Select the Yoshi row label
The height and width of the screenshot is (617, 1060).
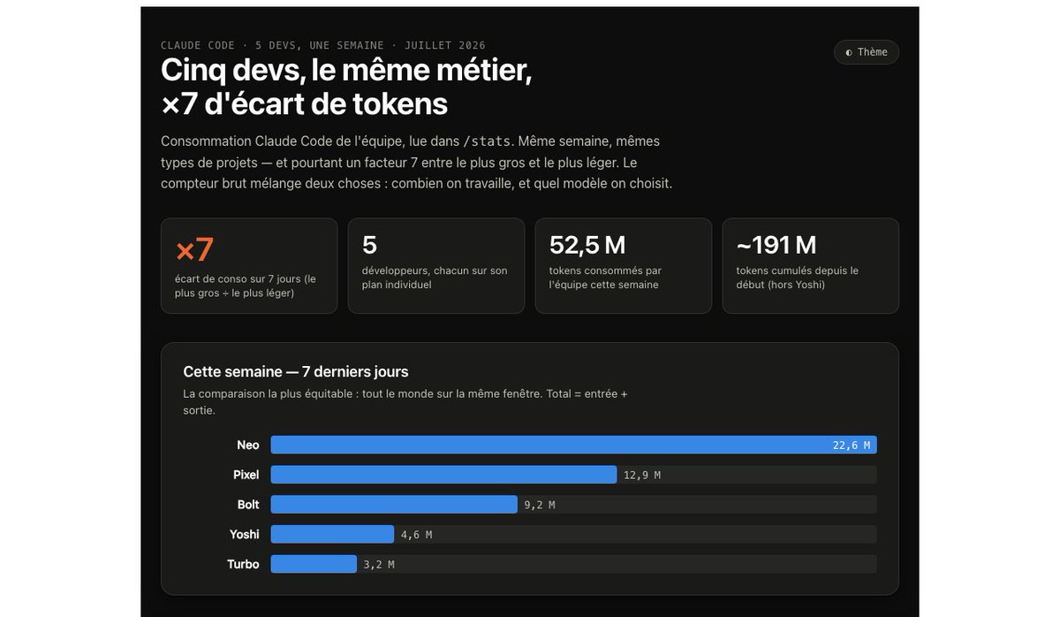coord(245,534)
